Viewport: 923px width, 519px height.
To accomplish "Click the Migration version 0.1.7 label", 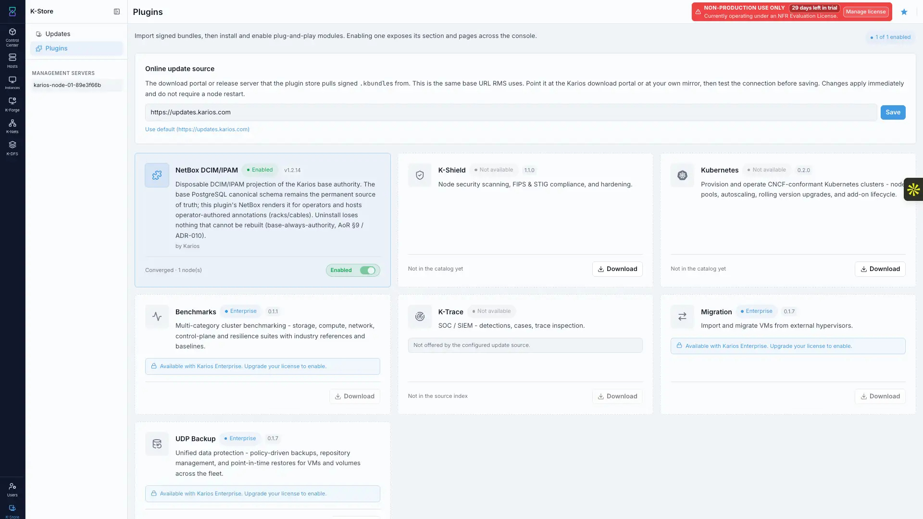I will click(x=789, y=312).
